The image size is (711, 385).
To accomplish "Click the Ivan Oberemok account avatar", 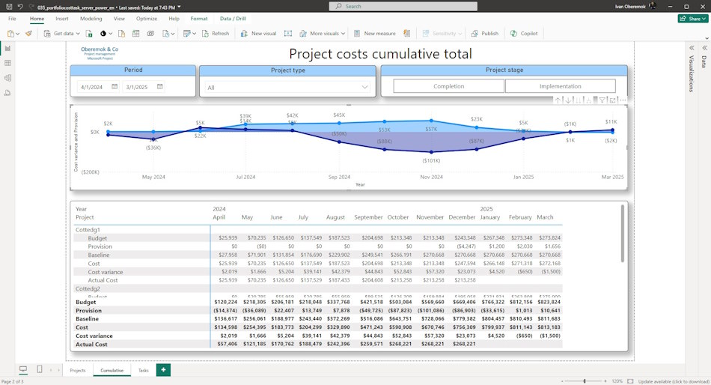I will (x=653, y=6).
